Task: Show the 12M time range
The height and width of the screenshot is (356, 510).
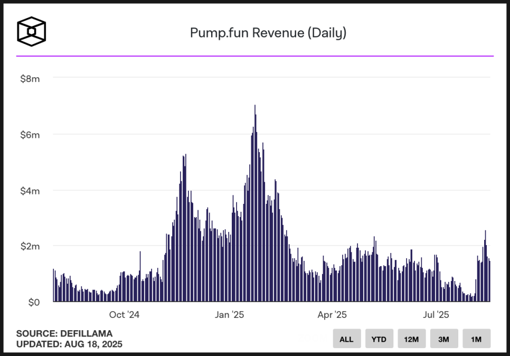Action: 411,339
